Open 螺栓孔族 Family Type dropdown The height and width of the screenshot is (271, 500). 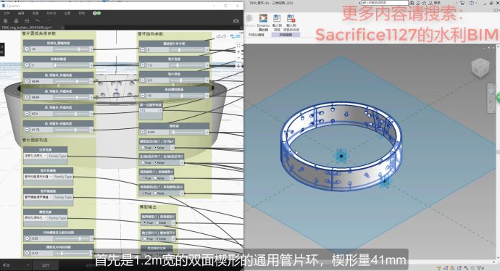tap(36, 218)
